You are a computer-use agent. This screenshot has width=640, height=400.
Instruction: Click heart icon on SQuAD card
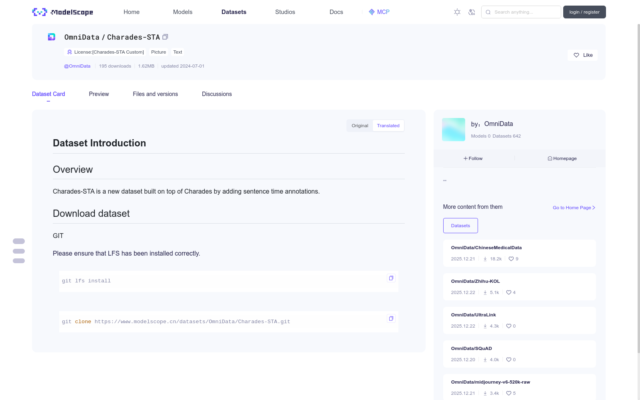(509, 360)
